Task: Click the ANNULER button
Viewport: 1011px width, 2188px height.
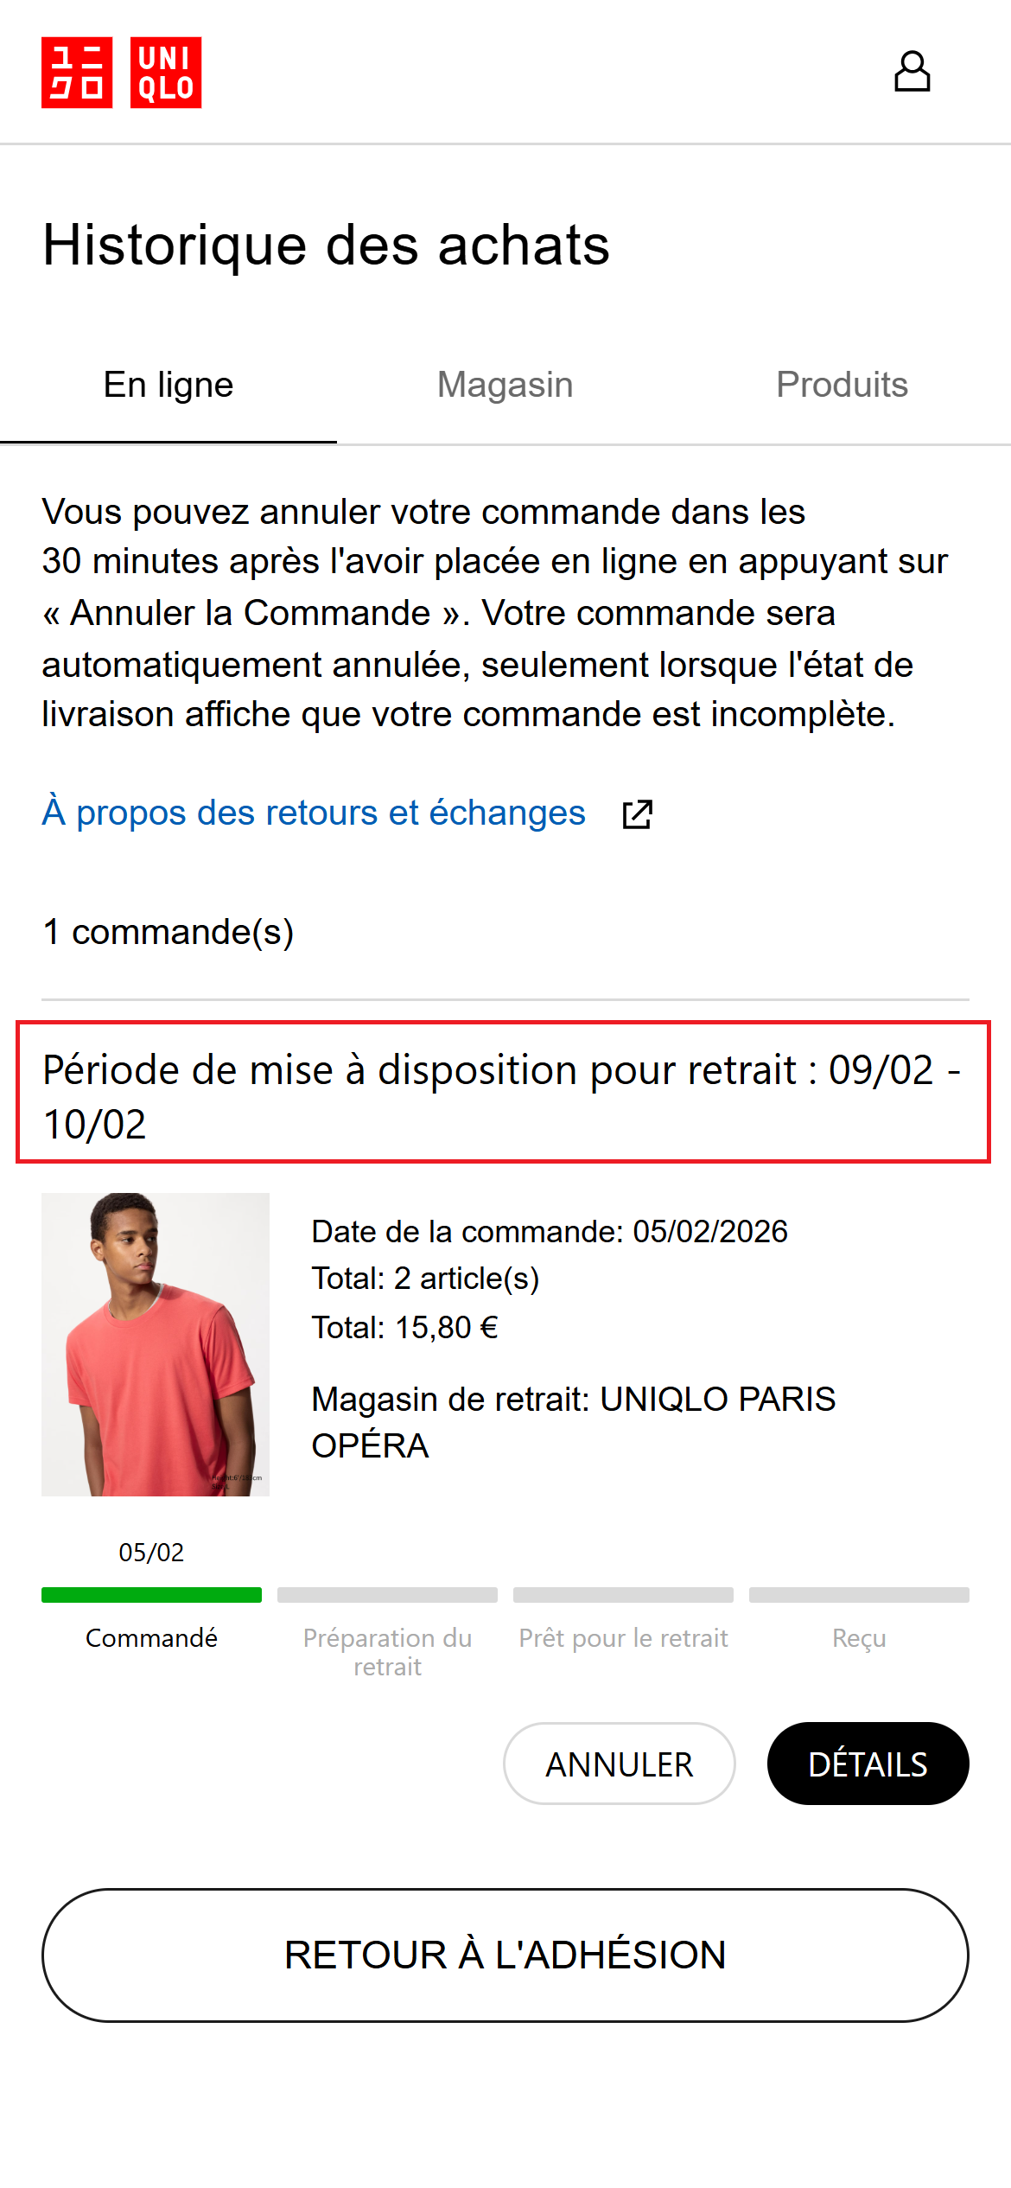Action: tap(619, 1764)
